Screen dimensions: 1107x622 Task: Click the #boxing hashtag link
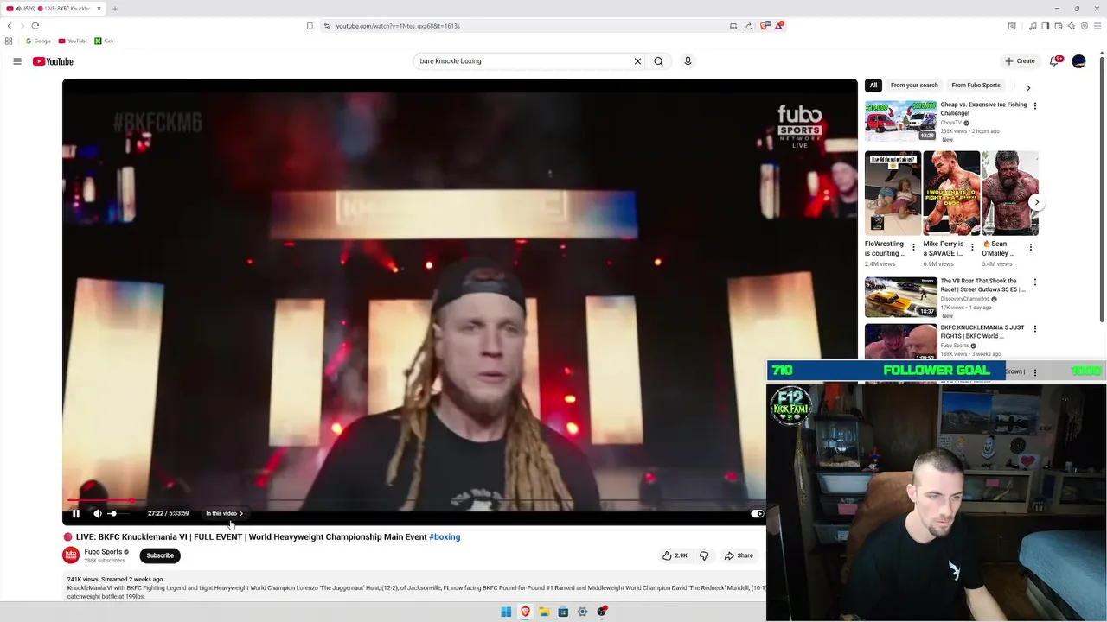click(445, 537)
